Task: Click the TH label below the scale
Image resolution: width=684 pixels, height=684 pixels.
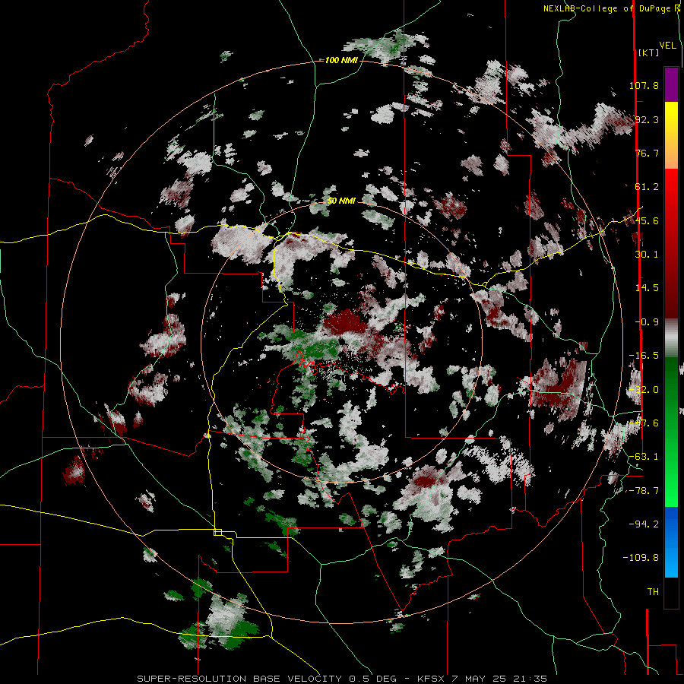Action: [653, 592]
